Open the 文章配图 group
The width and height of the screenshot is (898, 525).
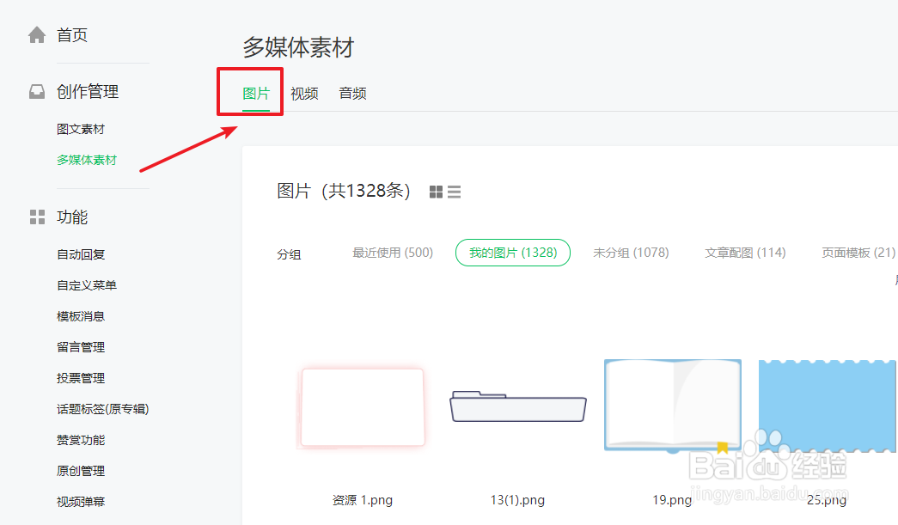tap(744, 253)
